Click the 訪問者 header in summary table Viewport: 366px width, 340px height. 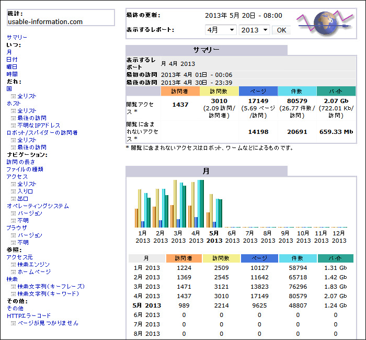(180, 92)
